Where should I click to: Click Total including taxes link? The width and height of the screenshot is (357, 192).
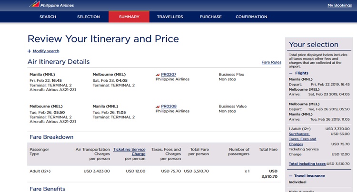(x=307, y=164)
